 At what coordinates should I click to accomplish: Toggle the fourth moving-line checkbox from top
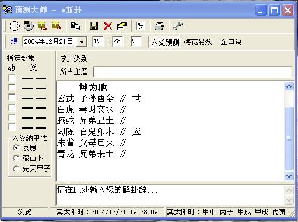[x=12, y=107]
